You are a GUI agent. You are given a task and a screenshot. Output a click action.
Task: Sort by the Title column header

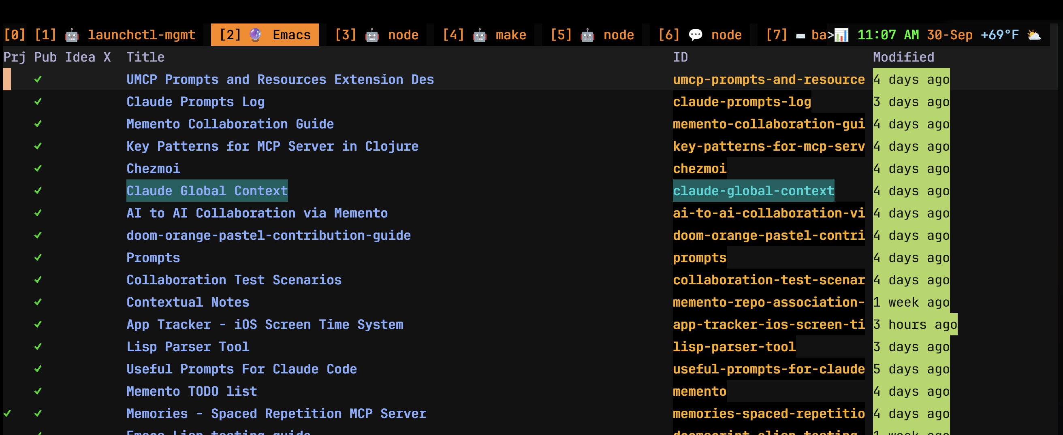[x=145, y=57]
